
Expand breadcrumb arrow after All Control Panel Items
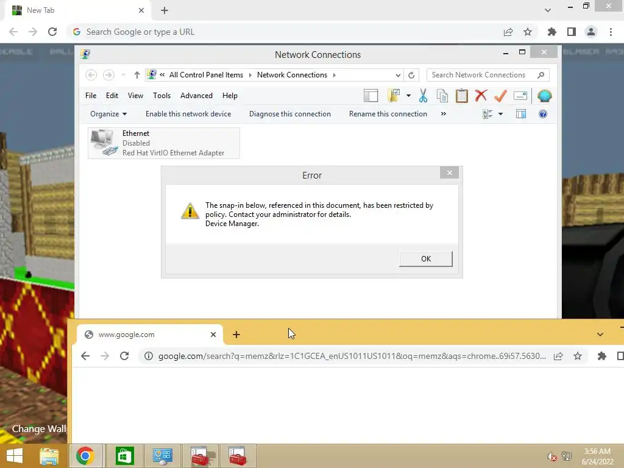250,75
